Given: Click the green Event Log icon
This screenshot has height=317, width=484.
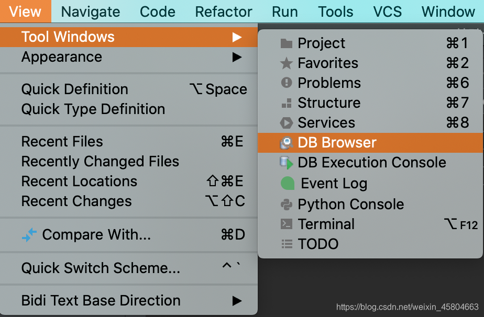Looking at the screenshot, I should tap(288, 184).
